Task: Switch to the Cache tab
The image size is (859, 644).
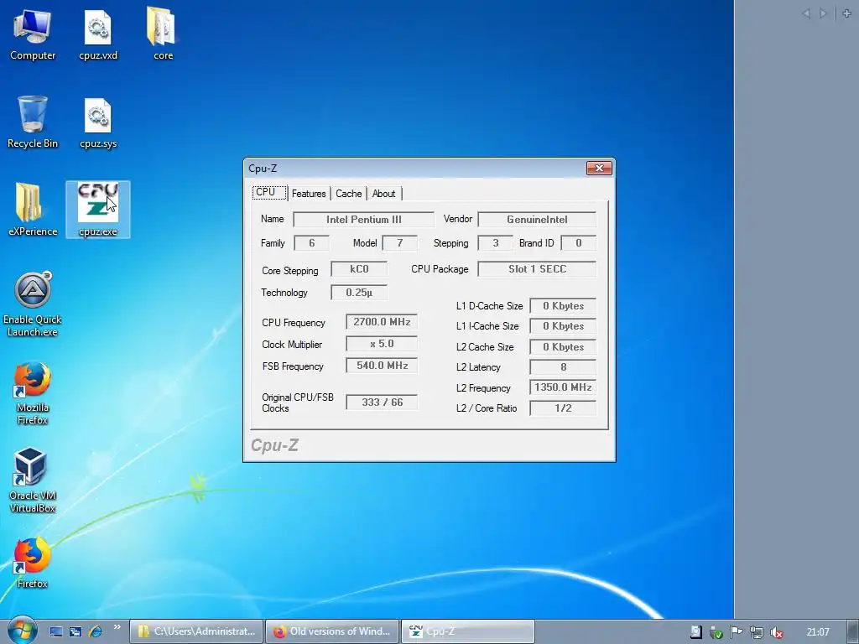Action: point(348,194)
